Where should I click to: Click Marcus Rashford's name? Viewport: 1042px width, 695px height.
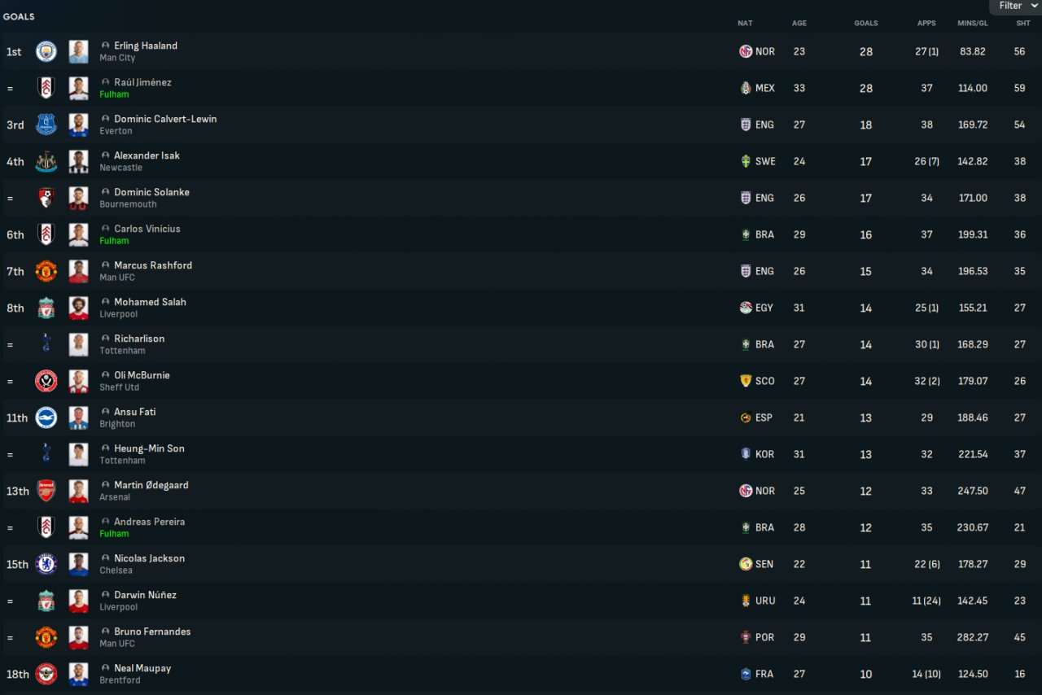[153, 265]
